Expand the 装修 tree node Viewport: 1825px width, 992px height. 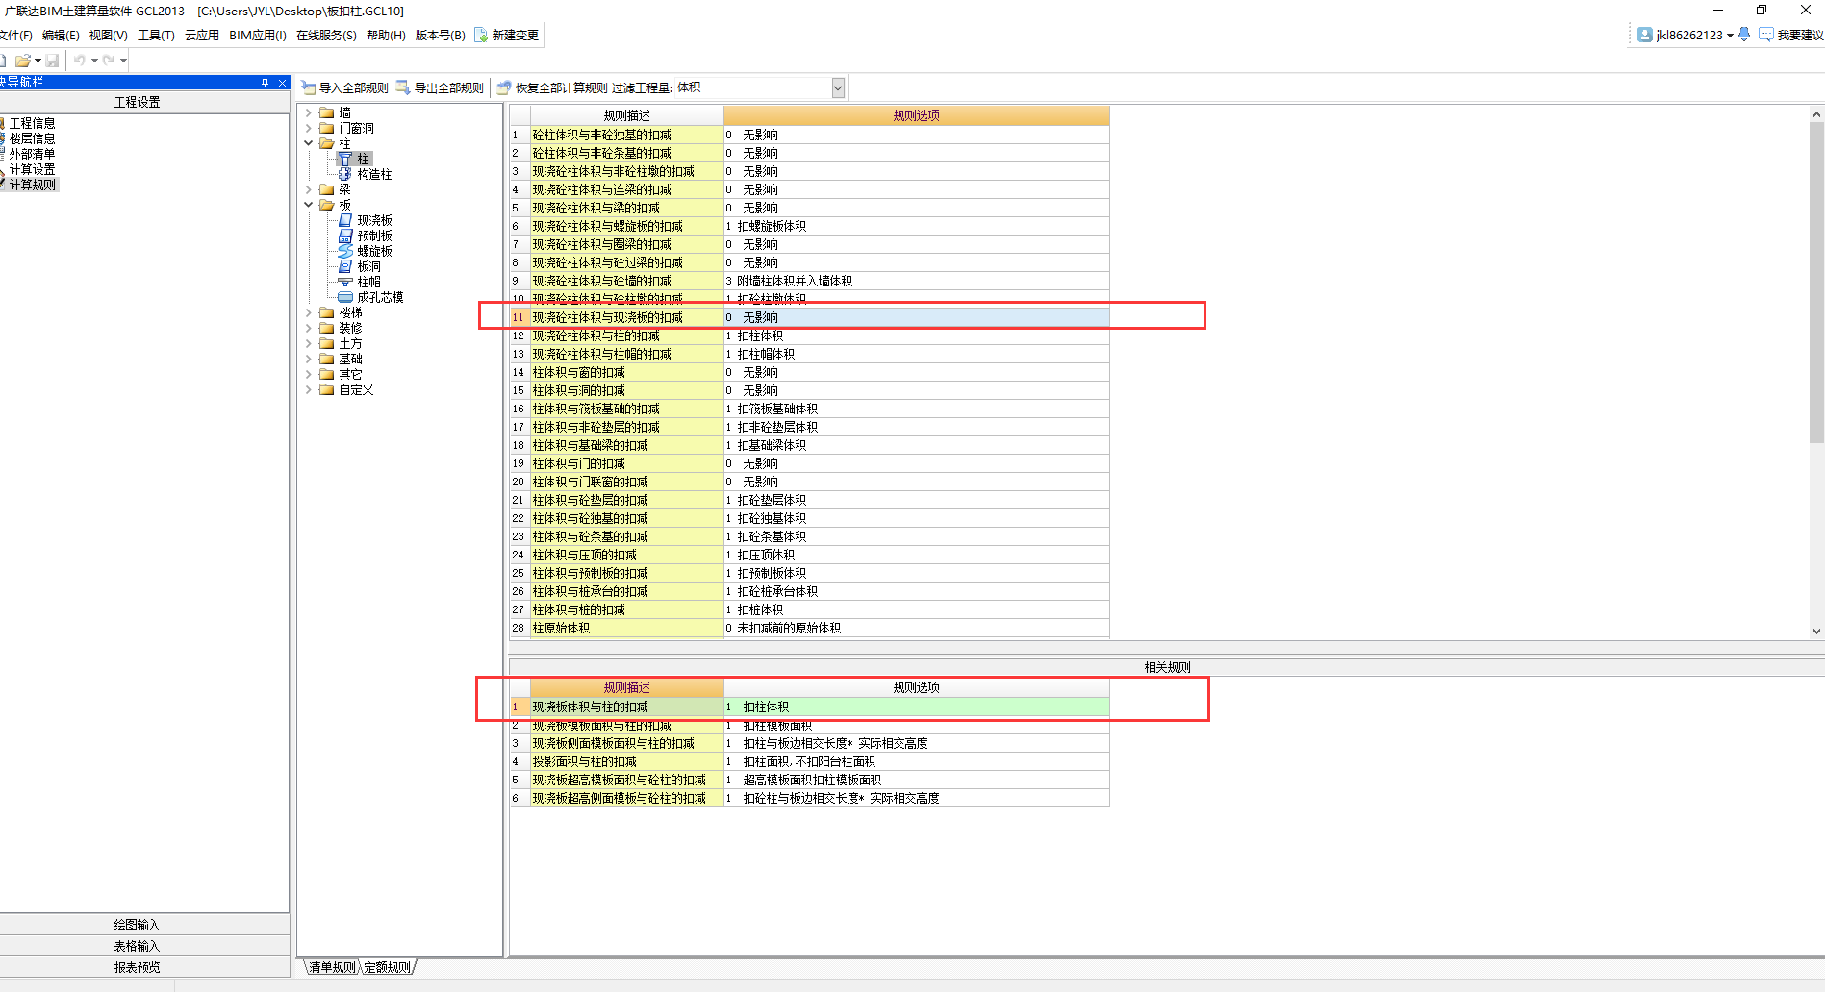pyautogui.click(x=309, y=328)
